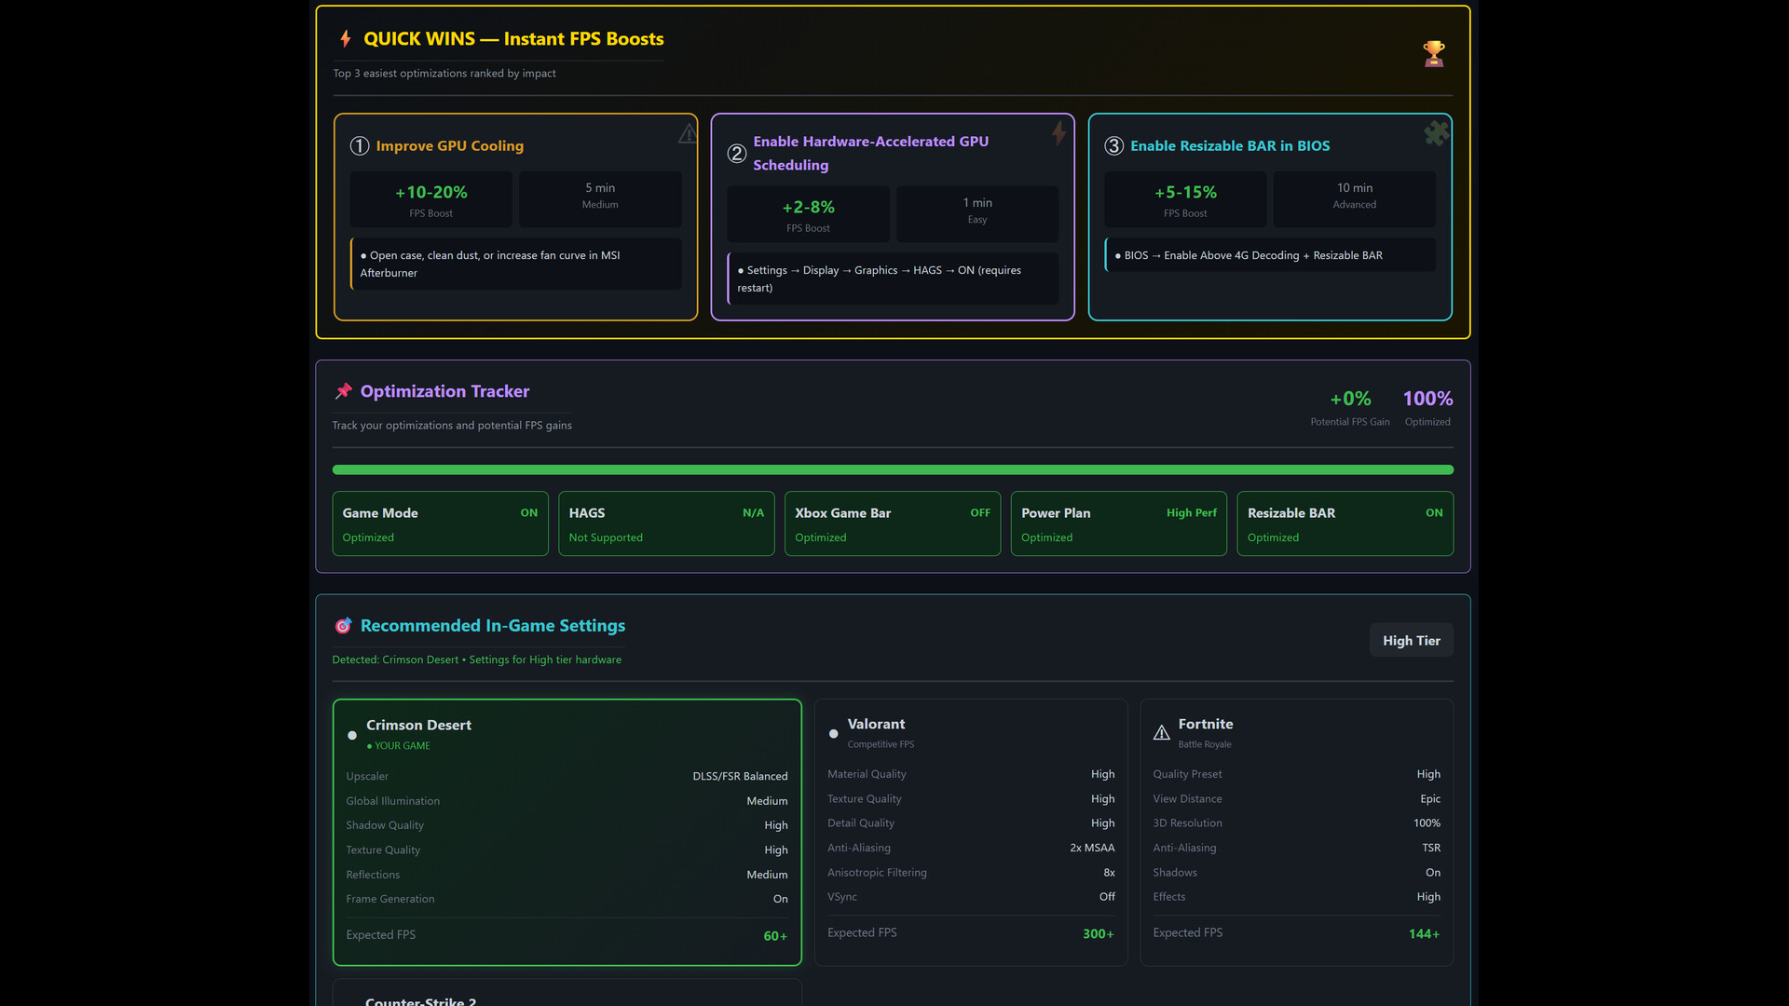Click the VSync Off row
Screen dimensions: 1789x1006
pyautogui.click(x=971, y=897)
